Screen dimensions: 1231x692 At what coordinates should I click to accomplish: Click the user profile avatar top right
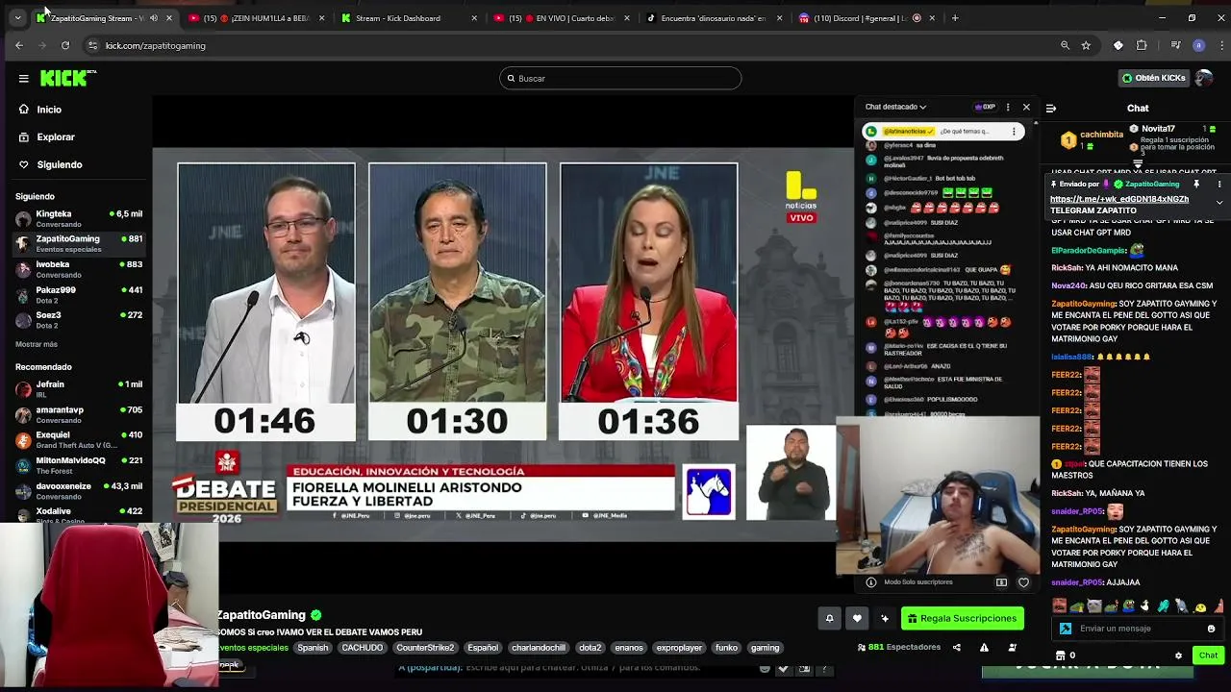pyautogui.click(x=1204, y=78)
